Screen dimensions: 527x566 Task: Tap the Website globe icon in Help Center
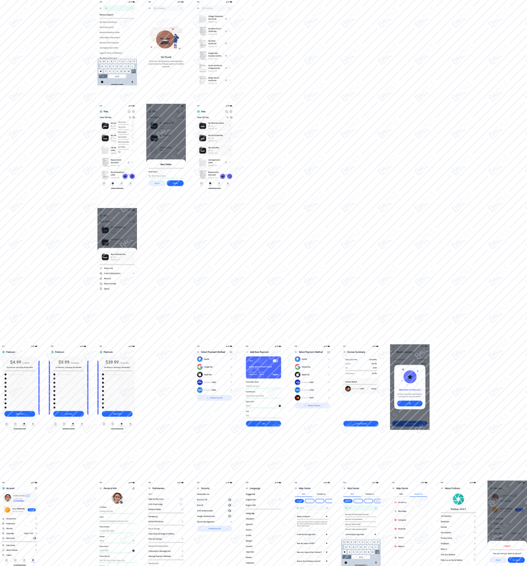click(x=395, y=546)
